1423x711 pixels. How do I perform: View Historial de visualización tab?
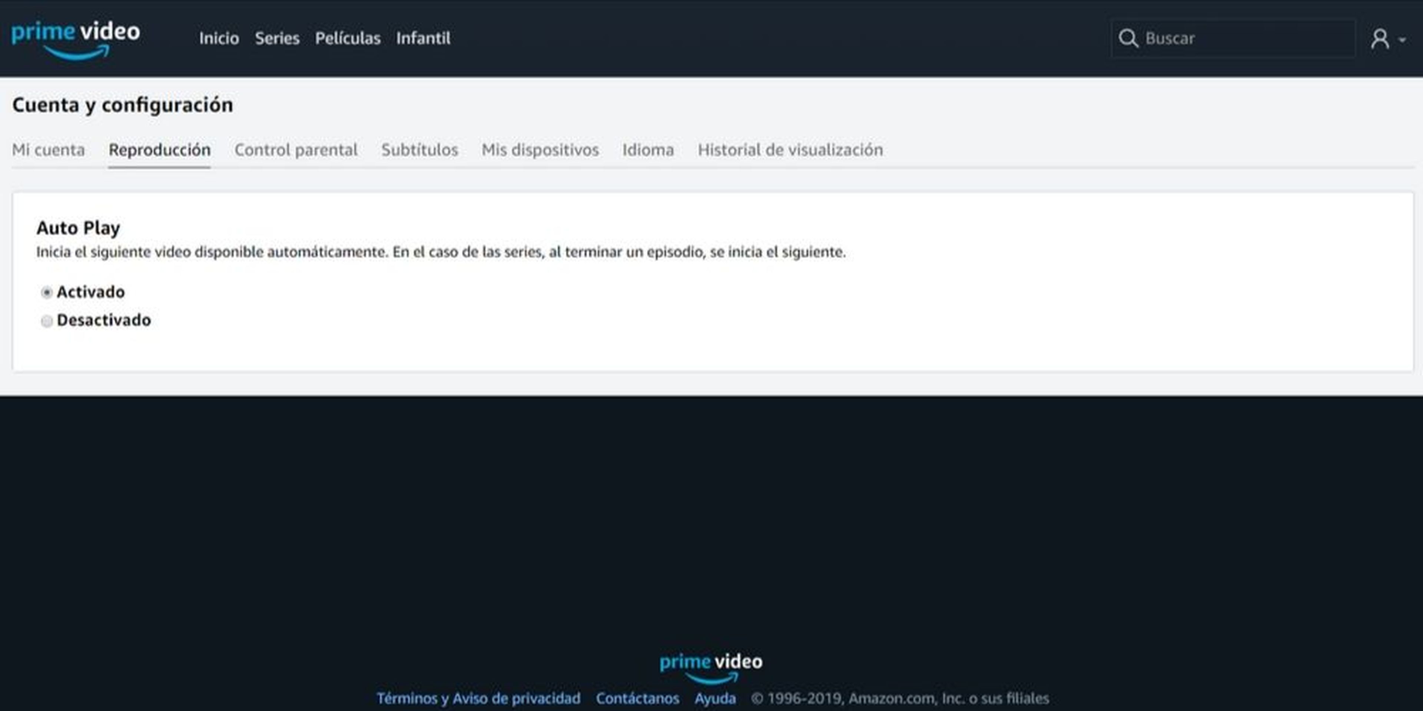pyautogui.click(x=790, y=150)
